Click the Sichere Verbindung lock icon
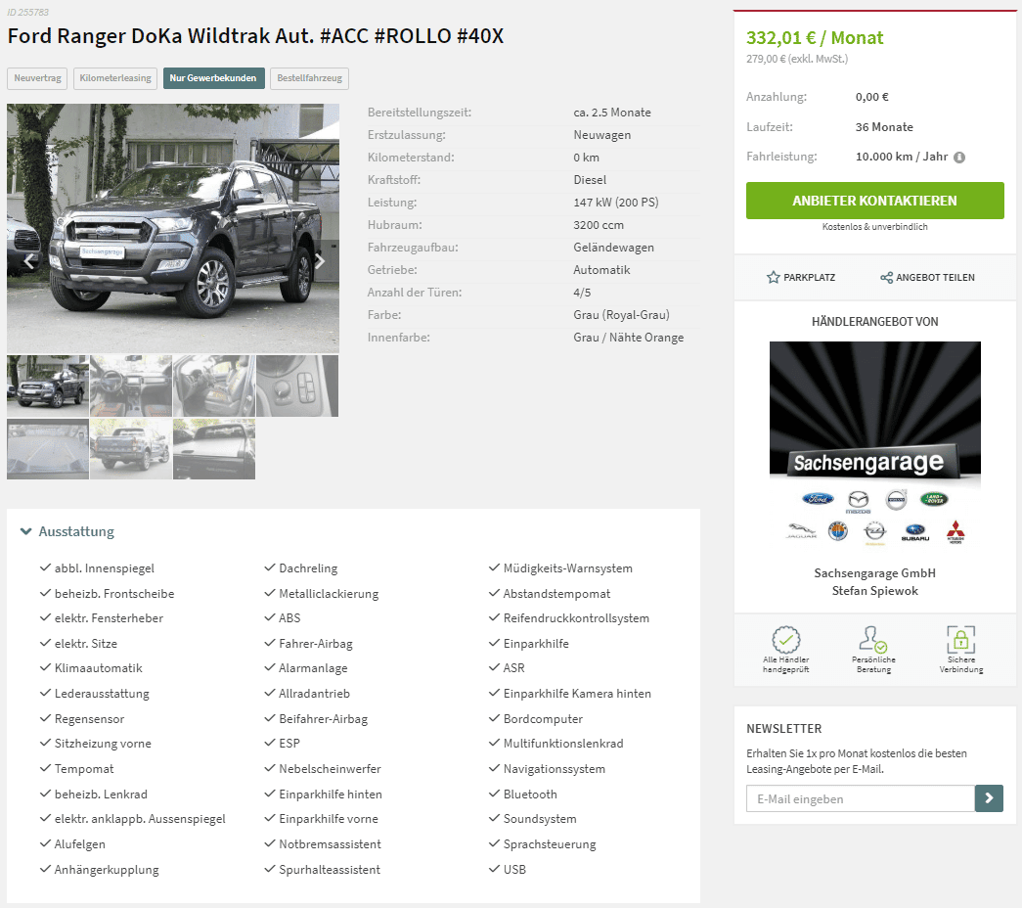1022x908 pixels. point(960,639)
